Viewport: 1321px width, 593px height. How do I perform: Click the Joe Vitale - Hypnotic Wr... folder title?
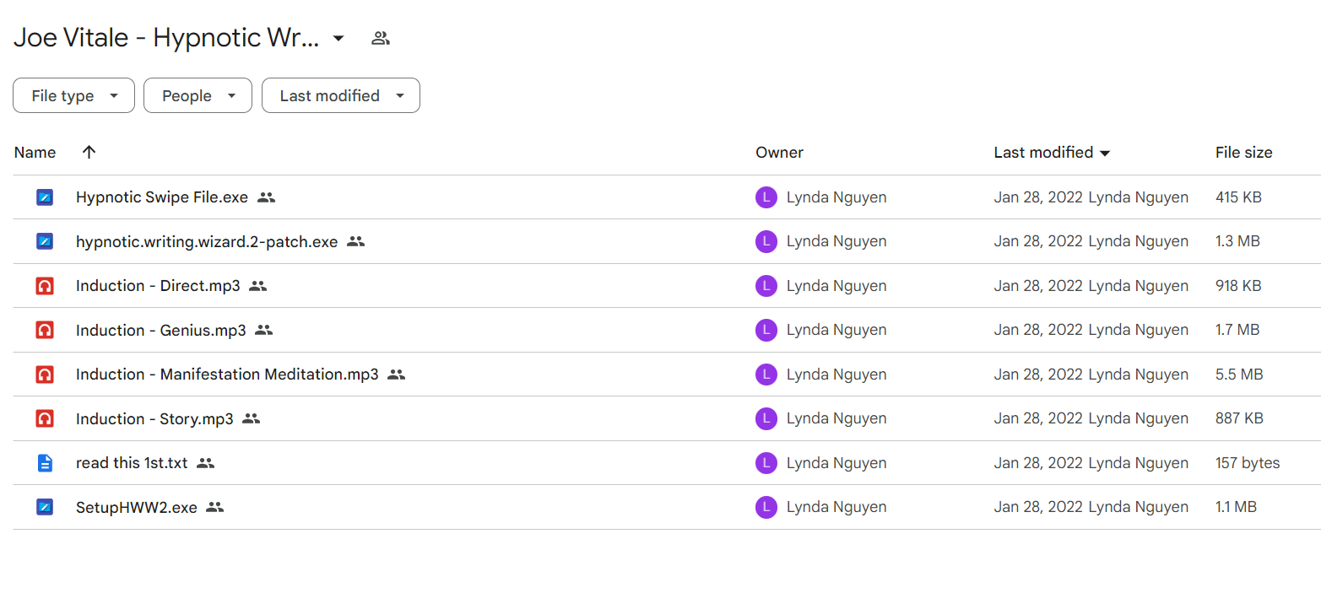(166, 38)
